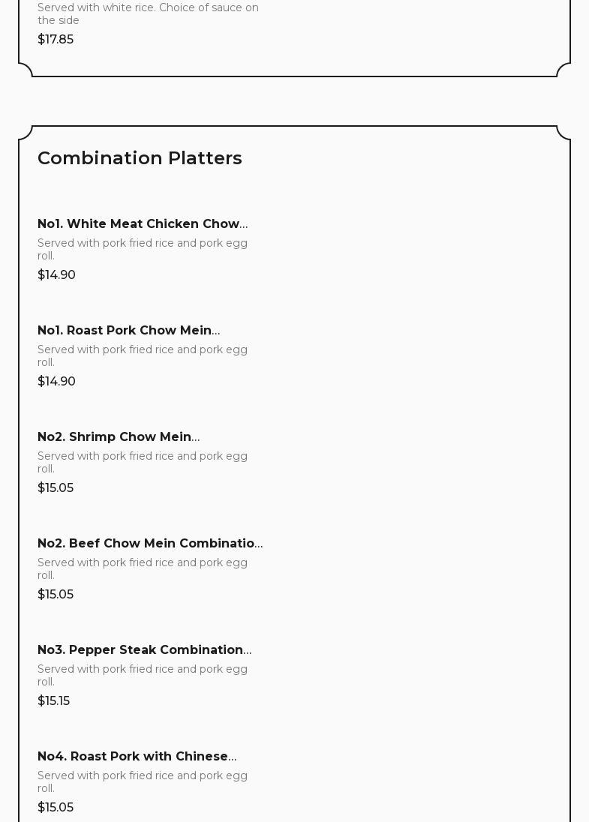Click the $15.05 price under Beef Chow Mein
The width and height of the screenshot is (589, 822).
click(x=56, y=595)
